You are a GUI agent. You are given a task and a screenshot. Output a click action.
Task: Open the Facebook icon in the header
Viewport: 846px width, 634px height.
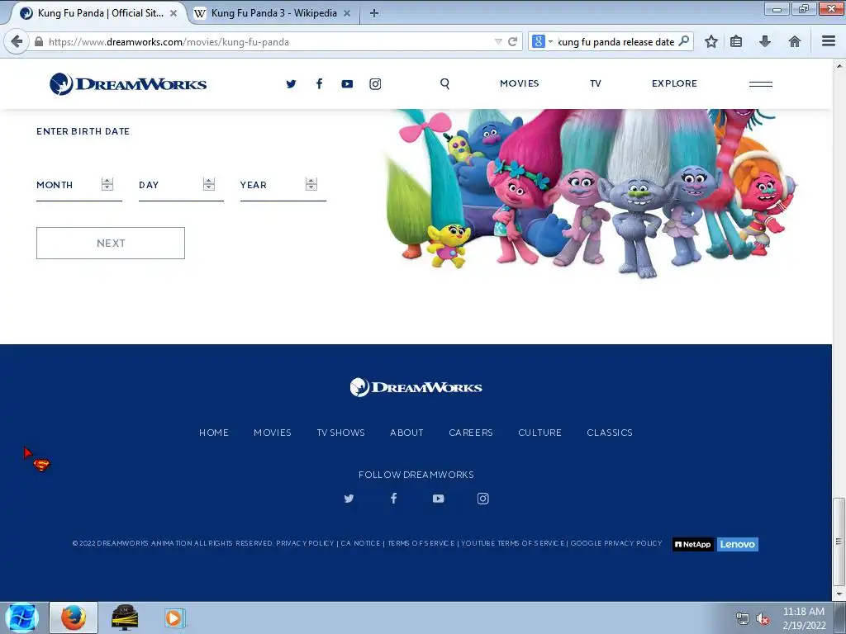(320, 83)
